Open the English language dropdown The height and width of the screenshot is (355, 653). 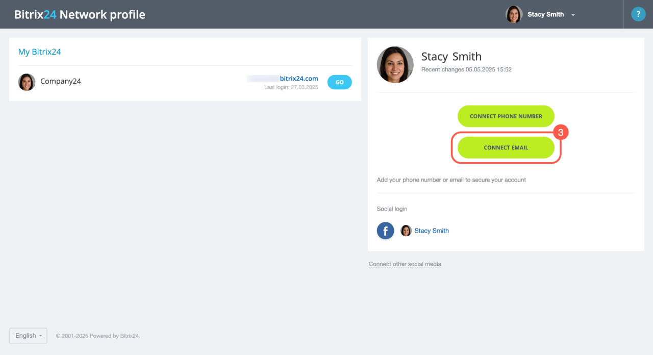[x=28, y=336]
